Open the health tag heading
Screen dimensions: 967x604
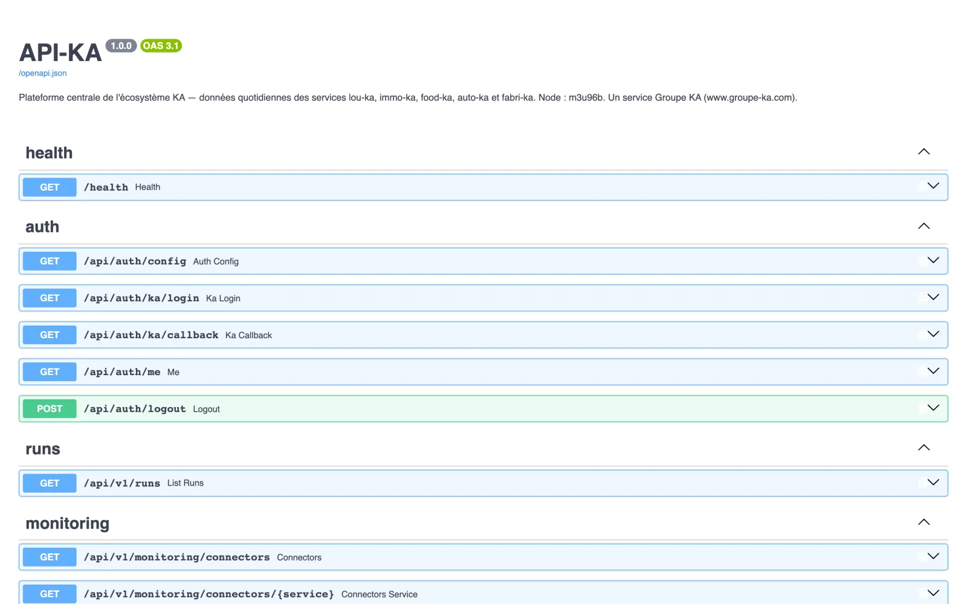(x=49, y=153)
